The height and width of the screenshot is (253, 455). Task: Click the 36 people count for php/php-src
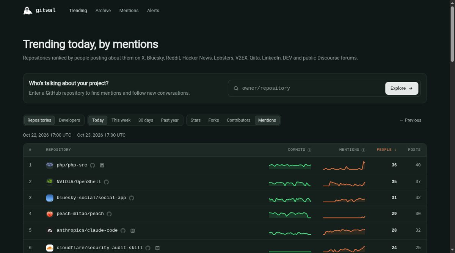pos(394,165)
